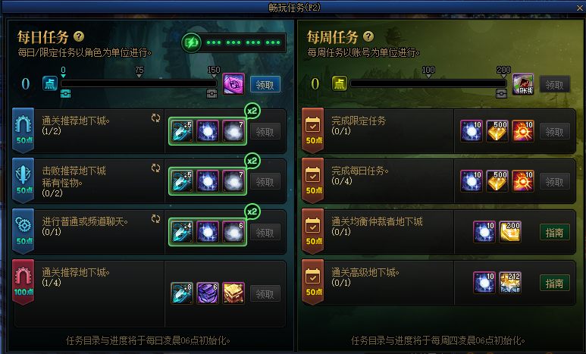Viewport: 586px width, 354px height.
Task: Click the 75-point marker on daily progress
Action: click(139, 71)
